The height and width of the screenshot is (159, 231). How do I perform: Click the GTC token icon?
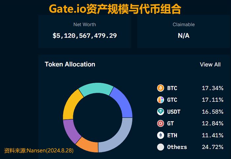coord(161,100)
